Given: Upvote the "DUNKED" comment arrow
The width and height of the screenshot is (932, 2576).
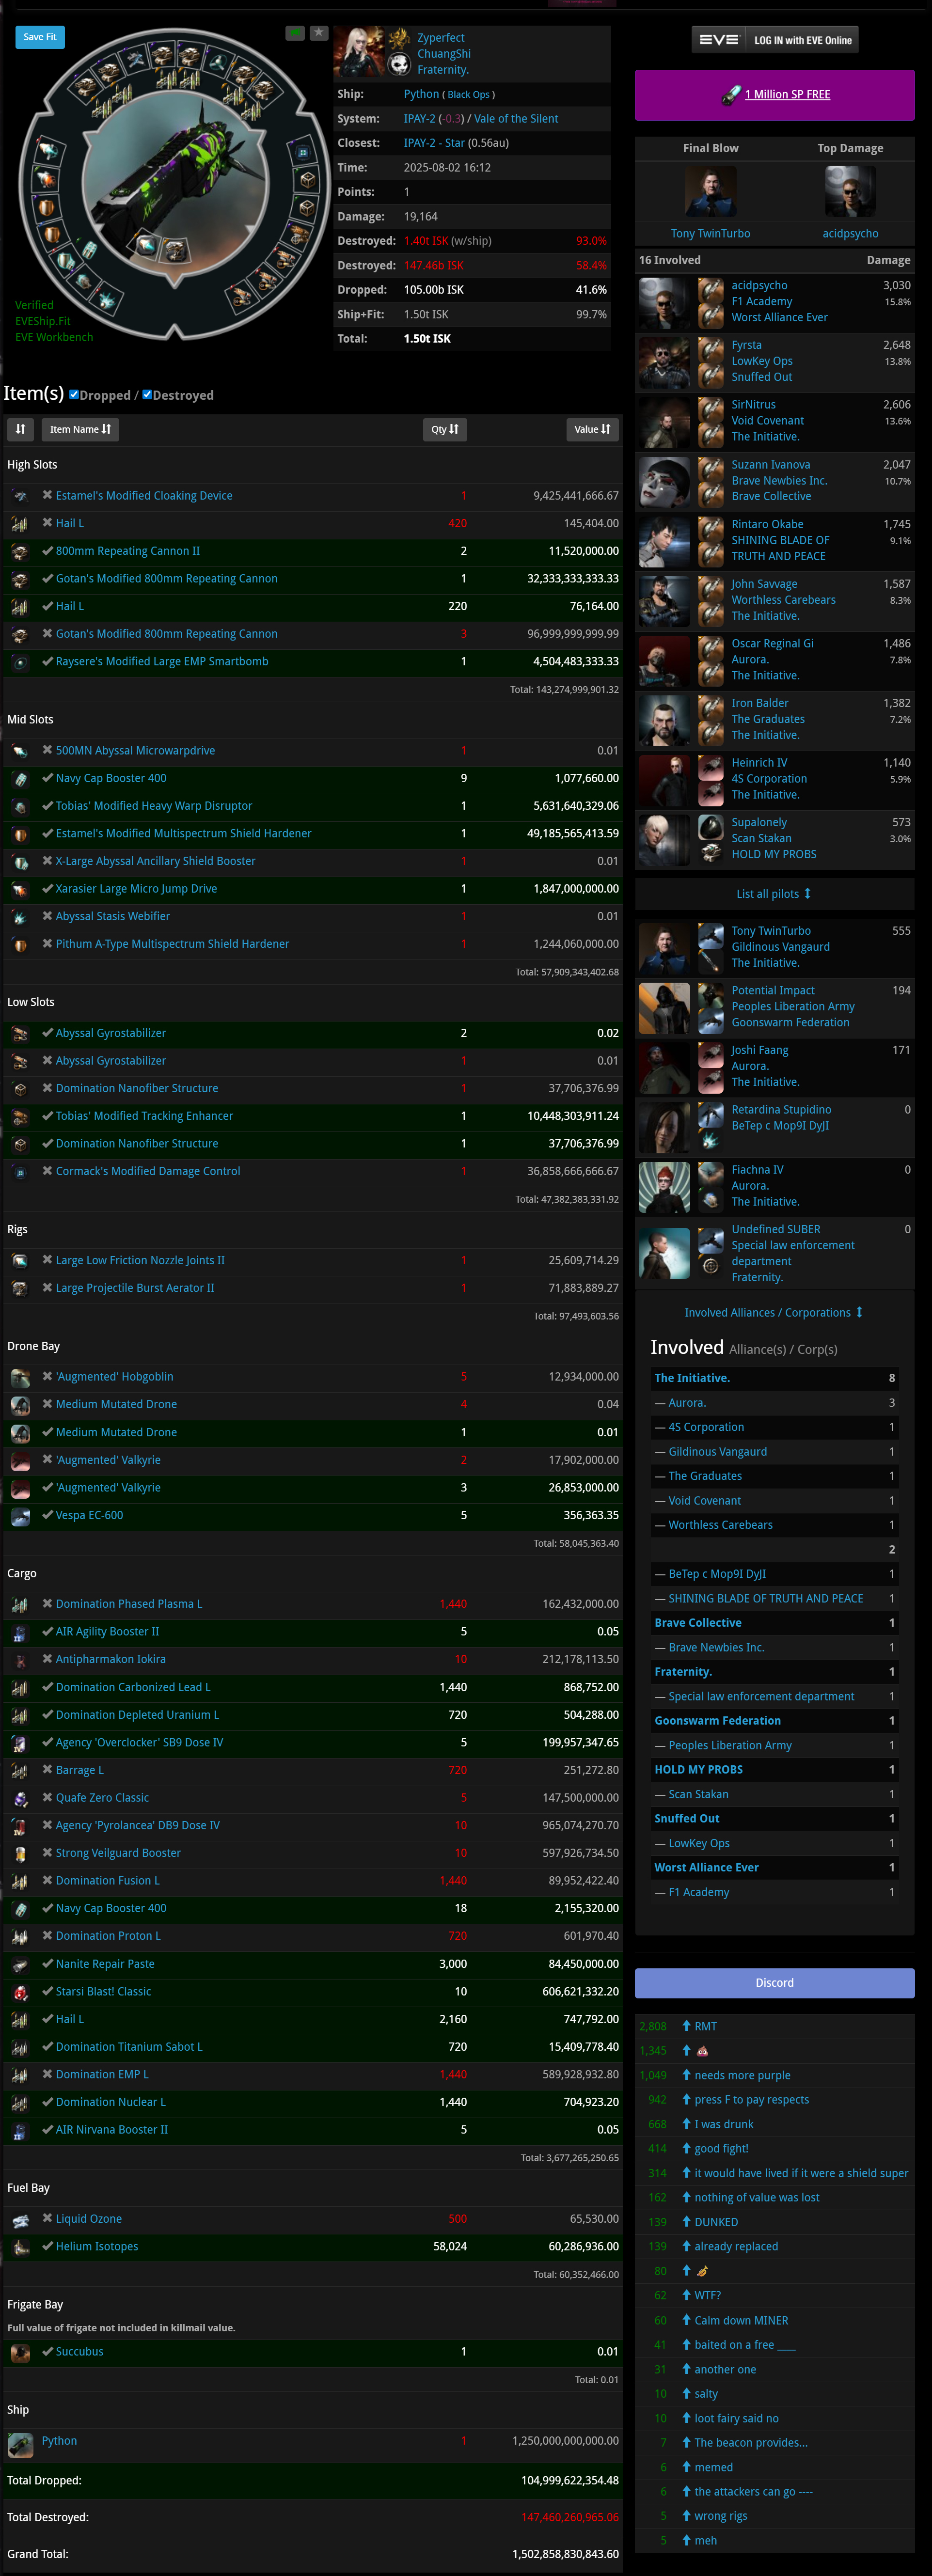Looking at the screenshot, I should click(686, 2221).
